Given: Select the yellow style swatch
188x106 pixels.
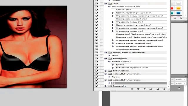Looking at the screenshot, I should 178,8.
